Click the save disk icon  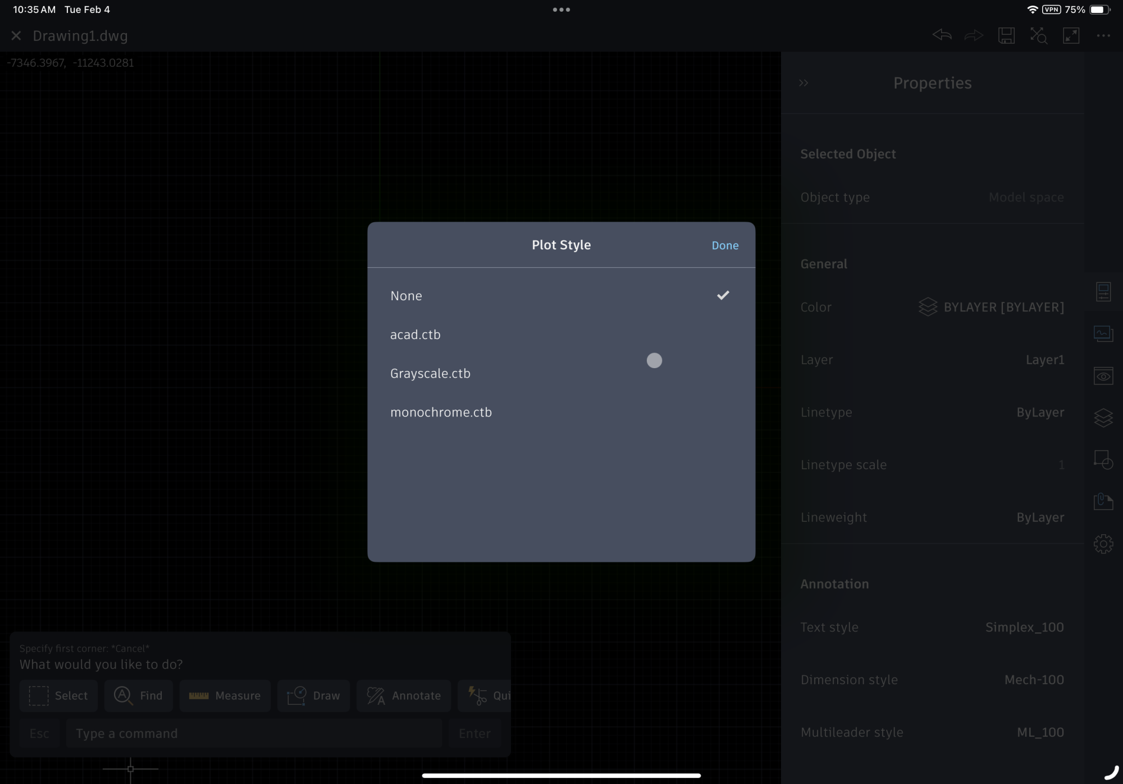coord(1006,35)
